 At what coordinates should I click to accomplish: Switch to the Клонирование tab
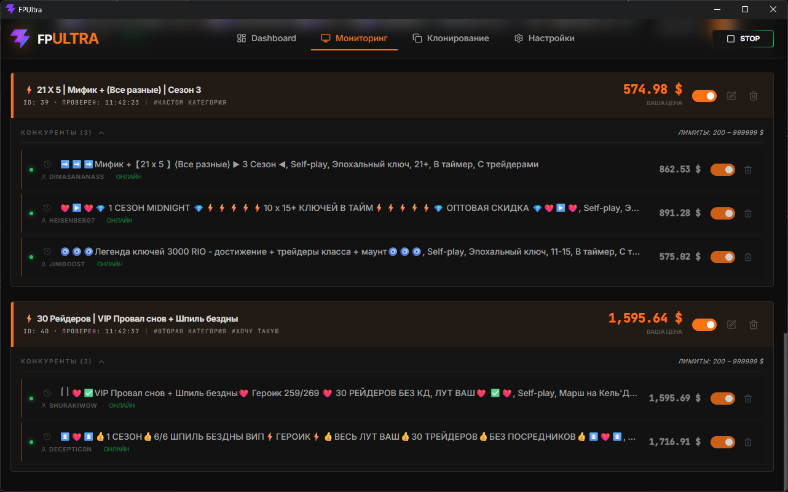tap(451, 38)
